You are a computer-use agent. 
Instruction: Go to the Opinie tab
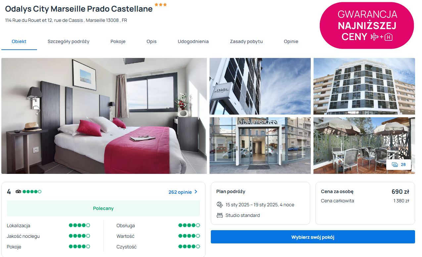[x=291, y=41]
